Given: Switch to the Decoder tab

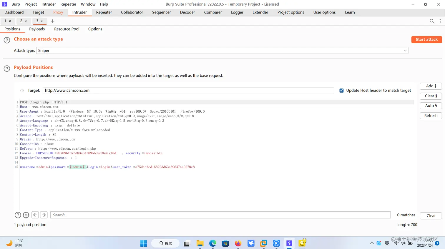Looking at the screenshot, I should tap(187, 12).
